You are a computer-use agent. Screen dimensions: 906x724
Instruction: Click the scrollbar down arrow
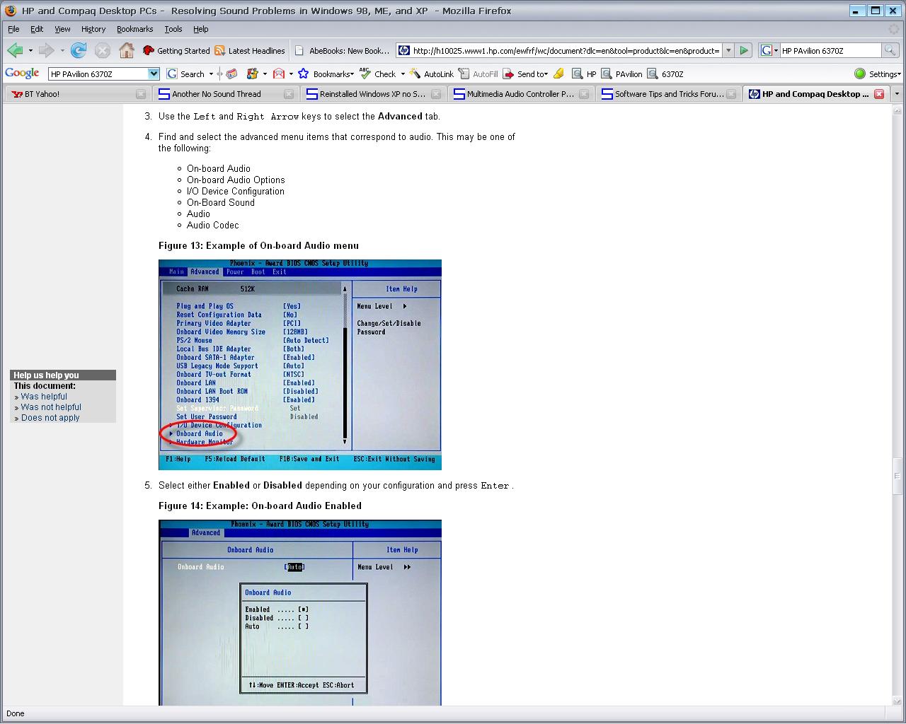pyautogui.click(x=898, y=701)
